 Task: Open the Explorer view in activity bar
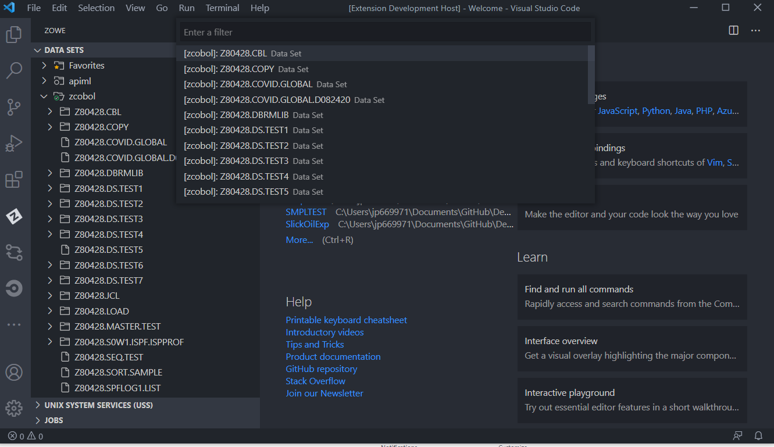click(x=14, y=35)
